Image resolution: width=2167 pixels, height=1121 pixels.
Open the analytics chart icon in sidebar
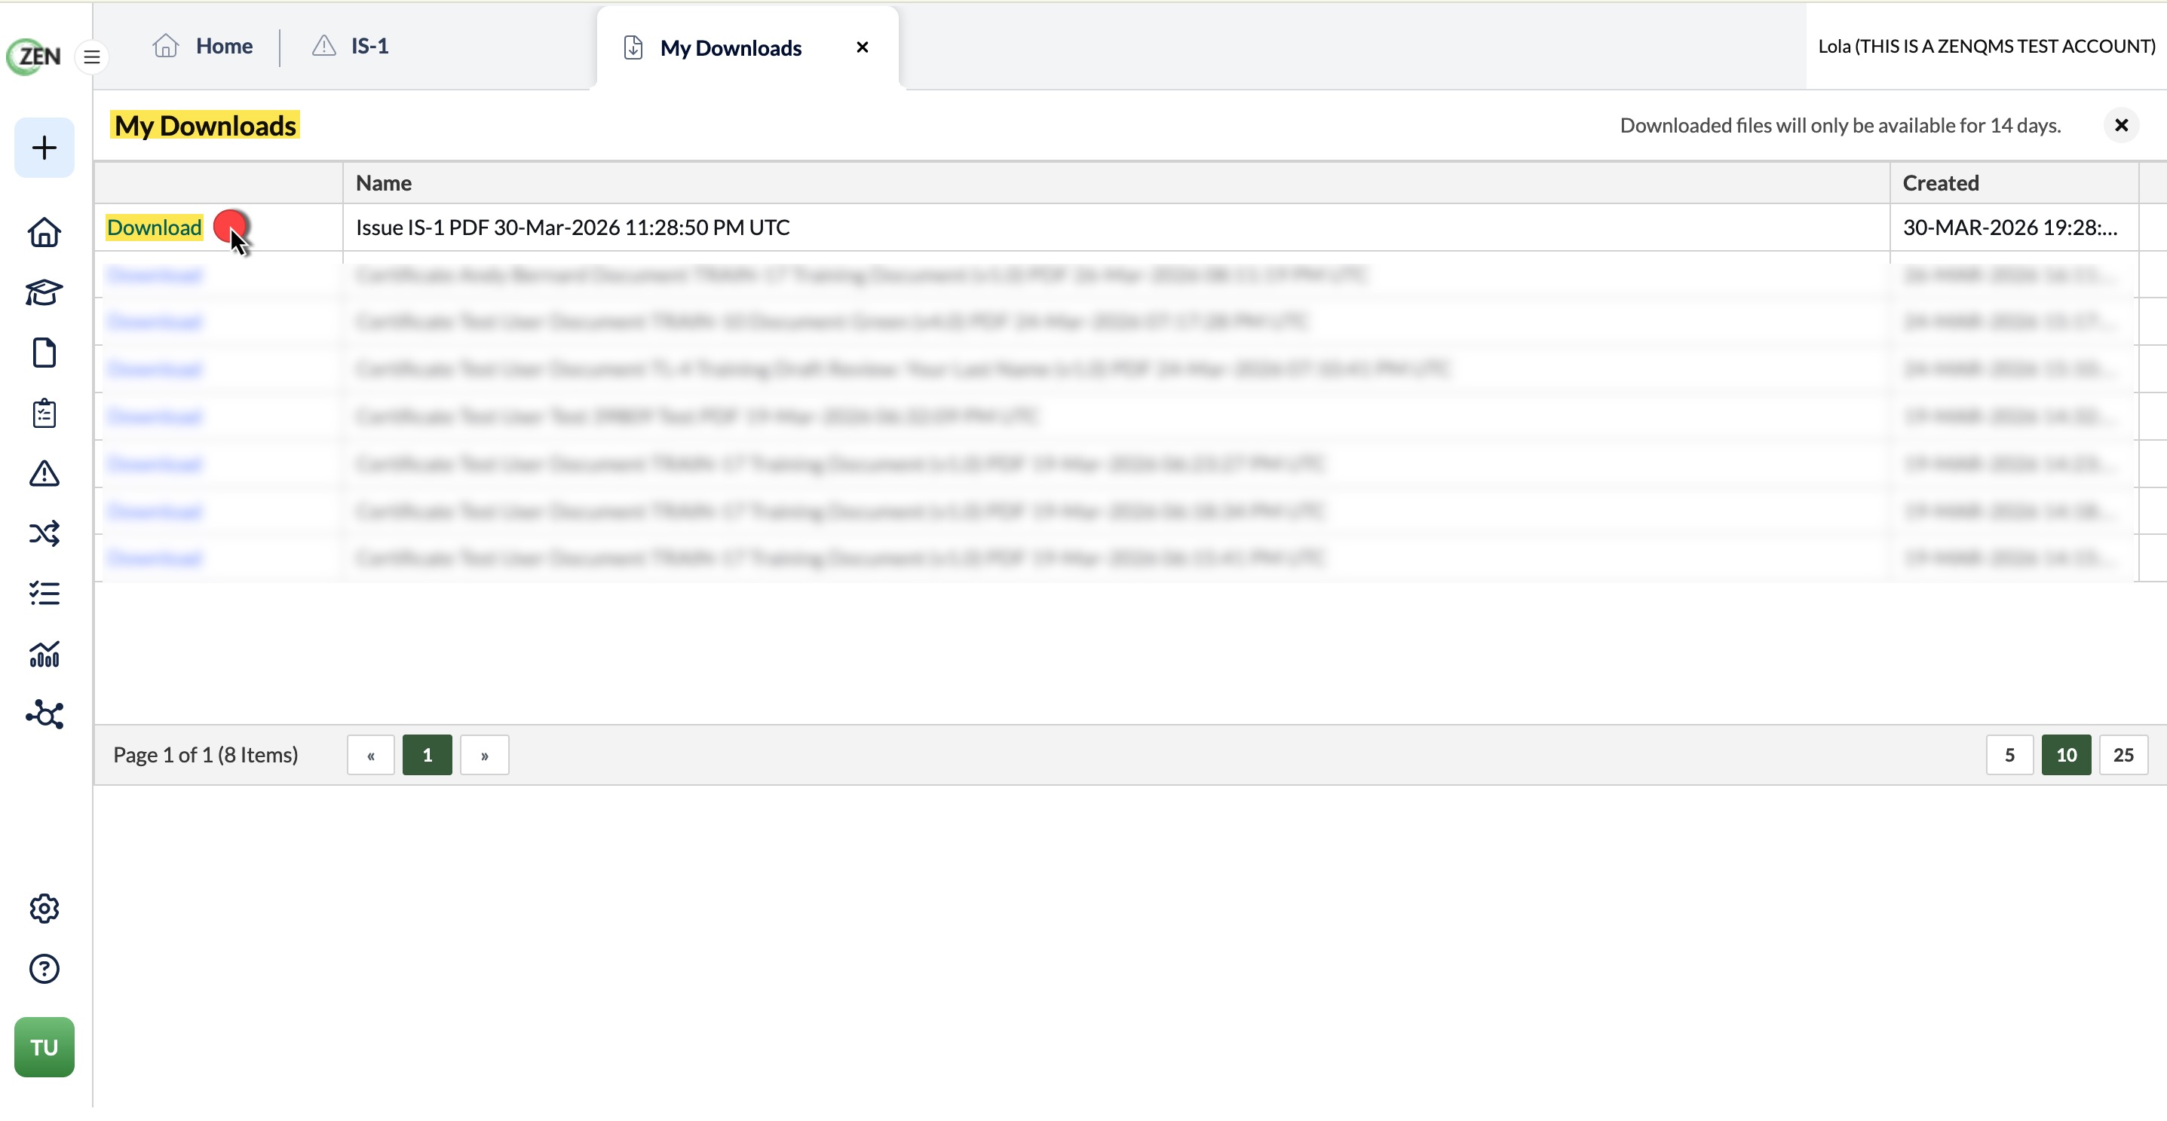pos(44,655)
